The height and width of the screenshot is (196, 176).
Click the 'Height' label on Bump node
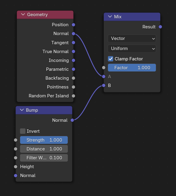[27, 167]
